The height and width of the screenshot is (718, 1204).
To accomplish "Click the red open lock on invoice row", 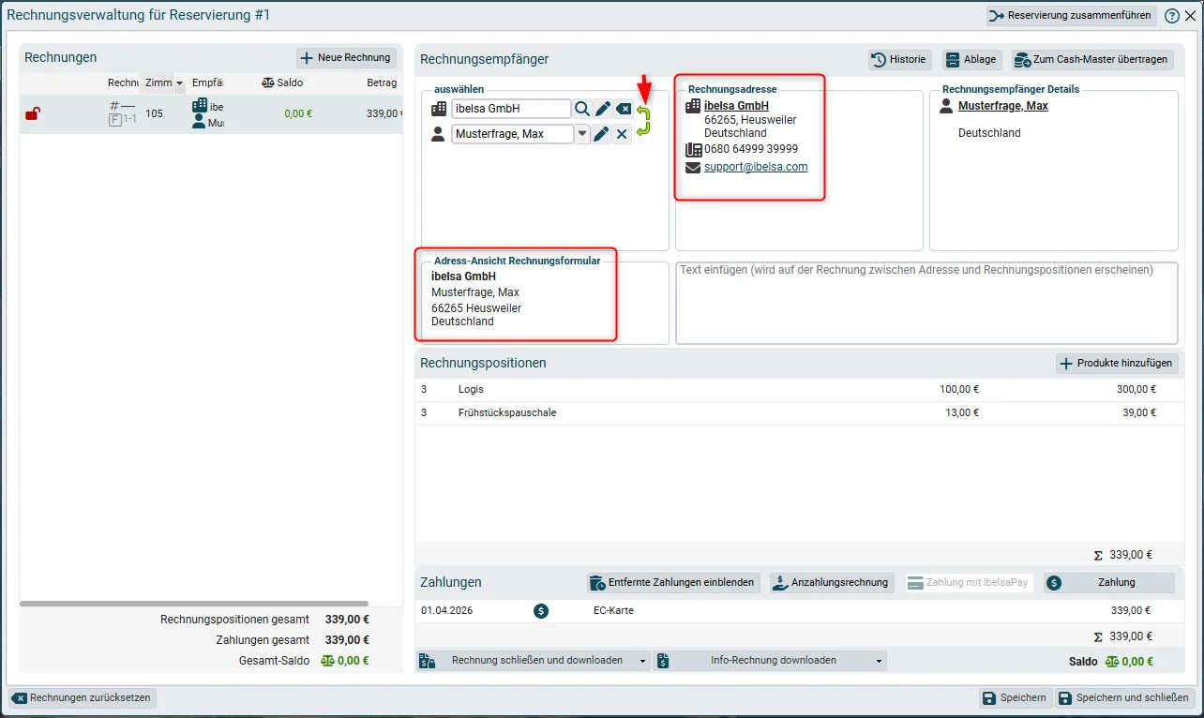I will 33,114.
